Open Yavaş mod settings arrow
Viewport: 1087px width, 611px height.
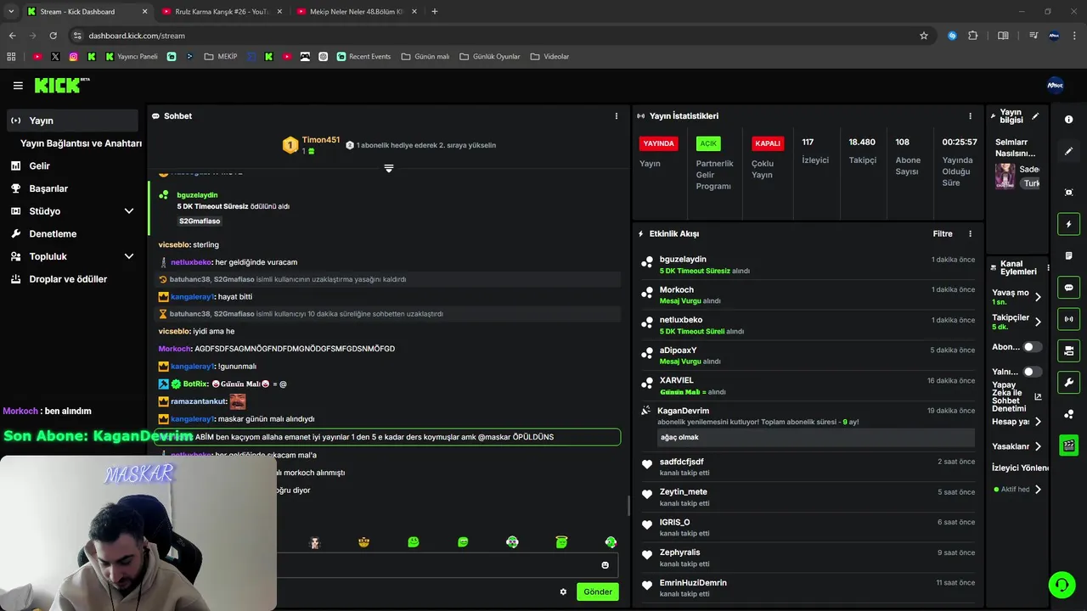1038,297
